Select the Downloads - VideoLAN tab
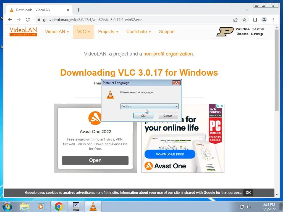This screenshot has height=212, width=283. click(39, 10)
